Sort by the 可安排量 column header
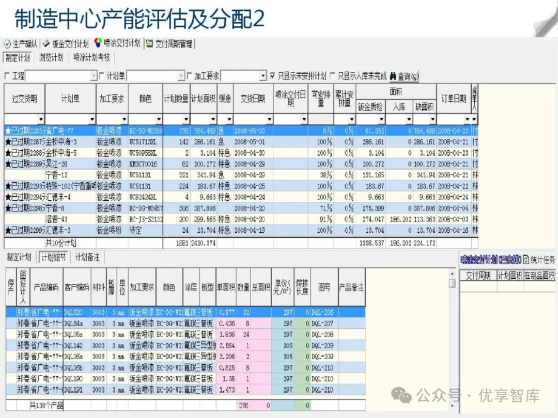Screen dimensions: 558x418 pos(321,99)
